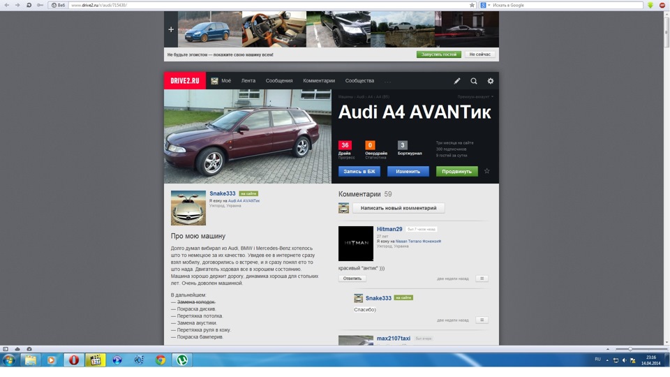Click Opera Turbo icon in status bar
Image resolution: width=670 pixels, height=377 pixels.
coord(29,349)
